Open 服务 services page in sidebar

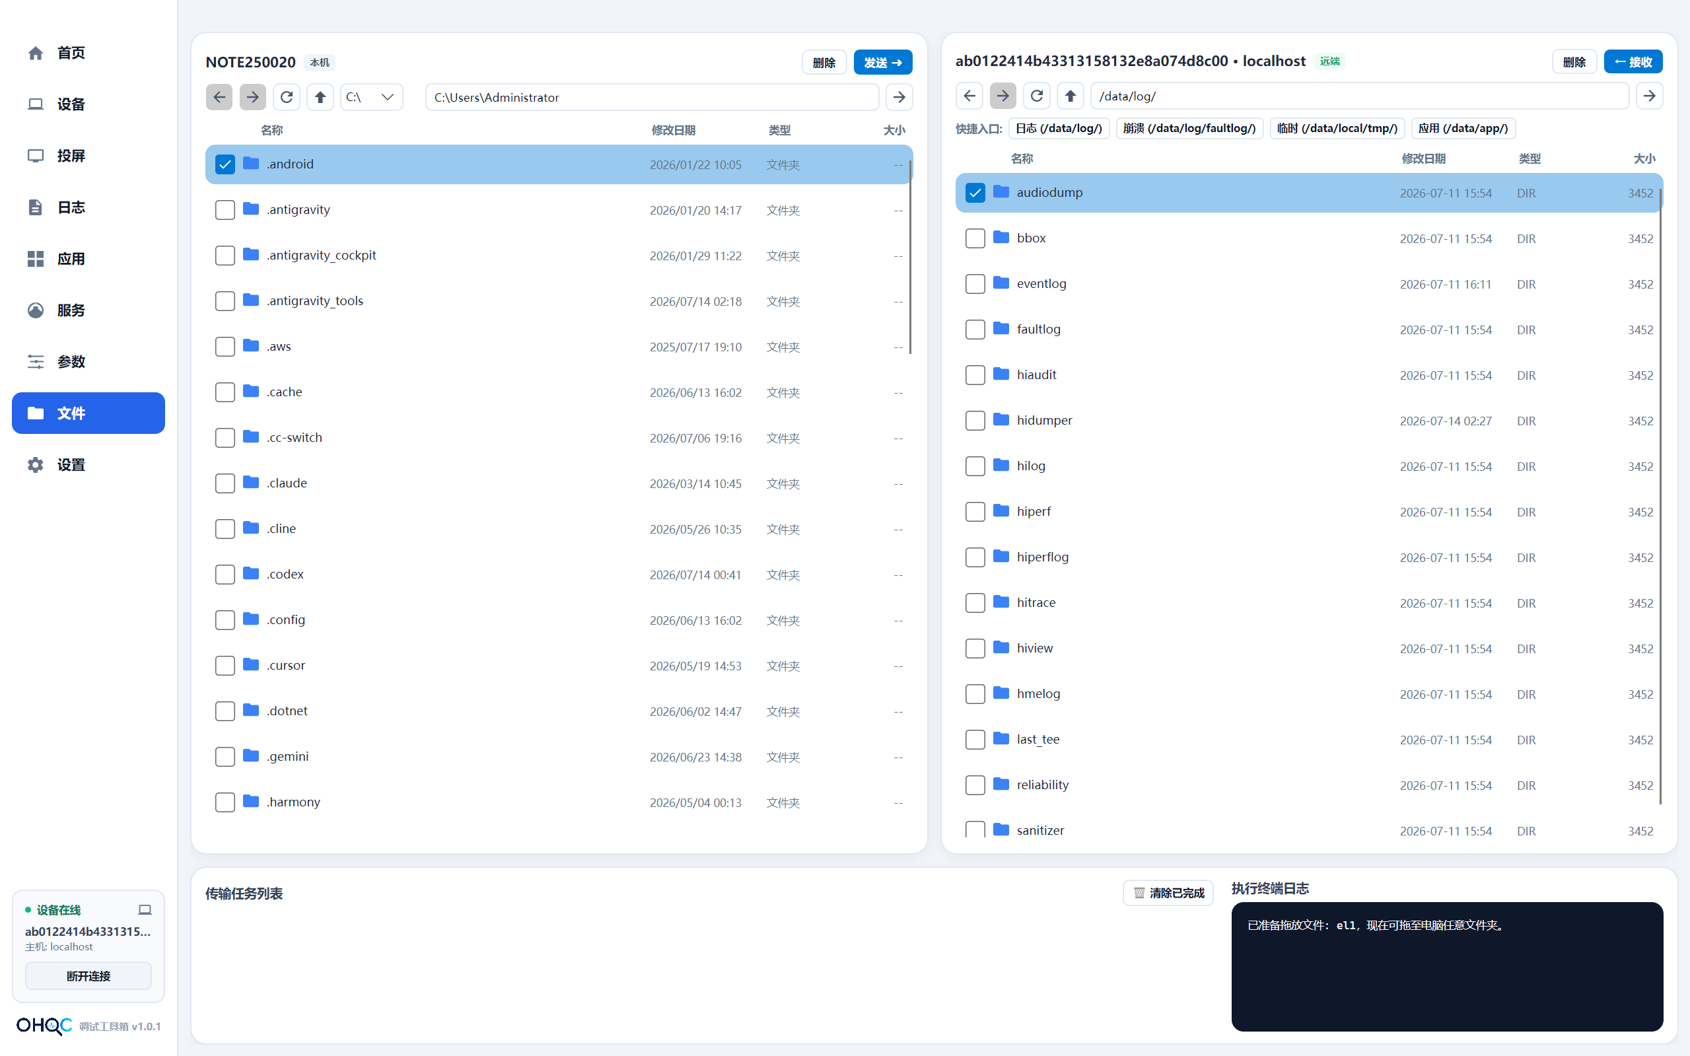88,310
